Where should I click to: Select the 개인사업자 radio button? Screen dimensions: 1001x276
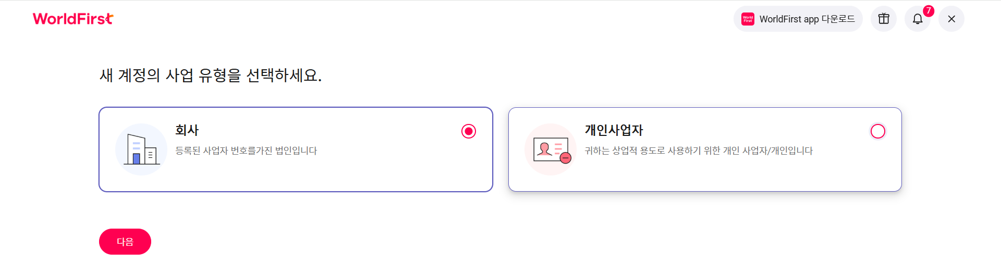(878, 131)
